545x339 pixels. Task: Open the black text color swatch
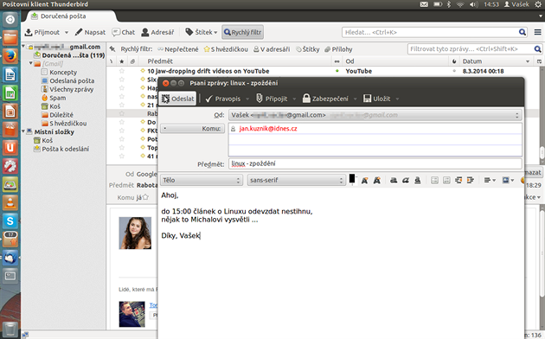coord(352,178)
